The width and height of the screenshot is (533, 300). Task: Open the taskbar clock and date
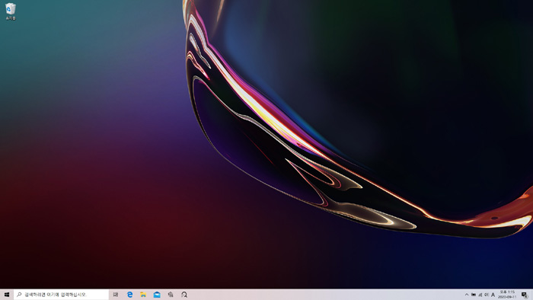click(507, 295)
